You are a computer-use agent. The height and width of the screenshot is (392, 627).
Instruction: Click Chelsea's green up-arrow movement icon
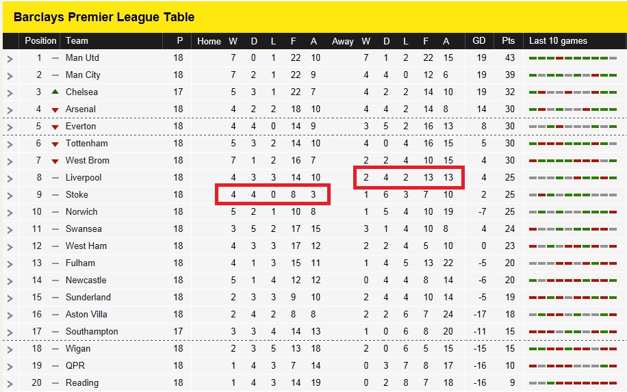click(x=55, y=92)
